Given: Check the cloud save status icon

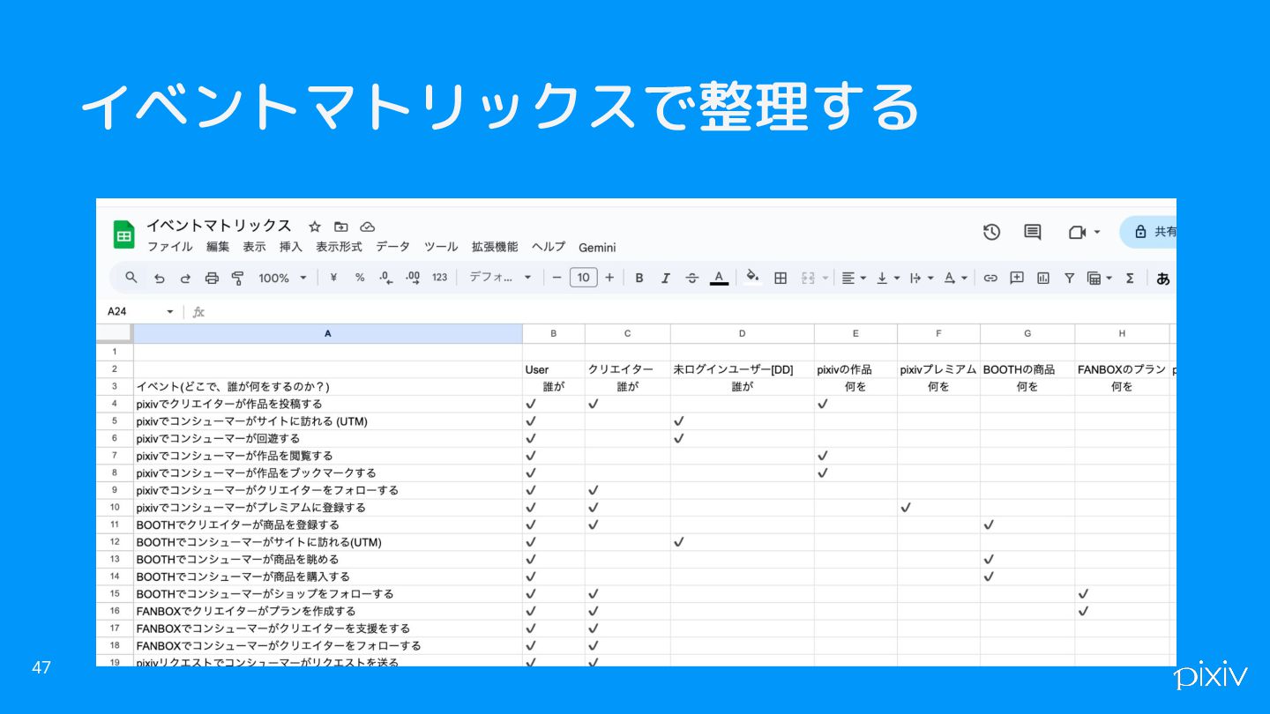Looking at the screenshot, I should 368,227.
